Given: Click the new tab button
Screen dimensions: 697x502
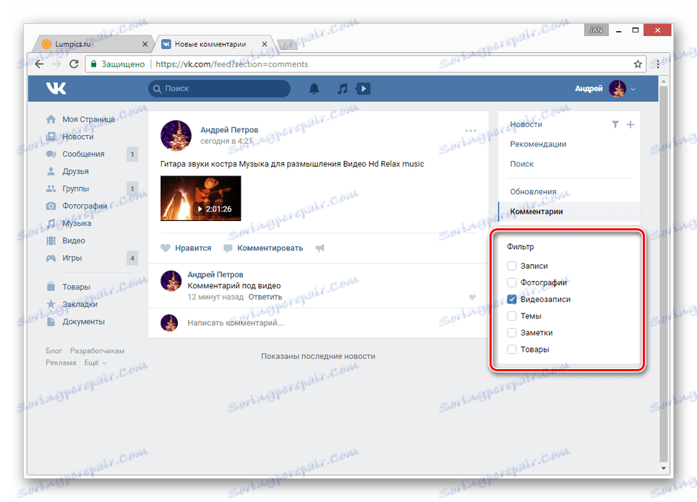Looking at the screenshot, I should click(x=287, y=44).
